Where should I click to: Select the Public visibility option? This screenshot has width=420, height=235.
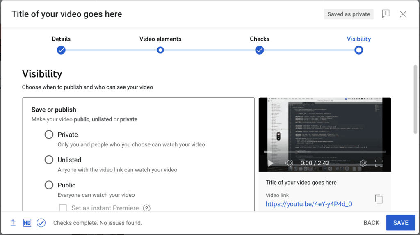(x=49, y=185)
